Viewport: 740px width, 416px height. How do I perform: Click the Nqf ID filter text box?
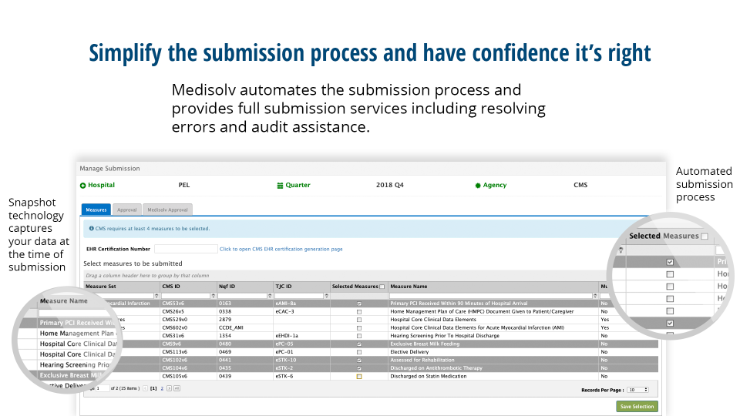(243, 296)
